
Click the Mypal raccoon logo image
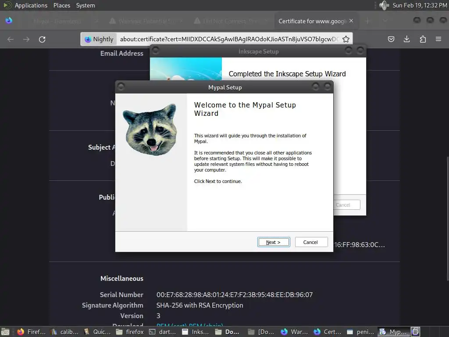150,129
